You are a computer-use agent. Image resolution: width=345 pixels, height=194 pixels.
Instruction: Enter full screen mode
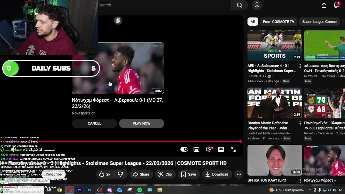[x=233, y=149]
